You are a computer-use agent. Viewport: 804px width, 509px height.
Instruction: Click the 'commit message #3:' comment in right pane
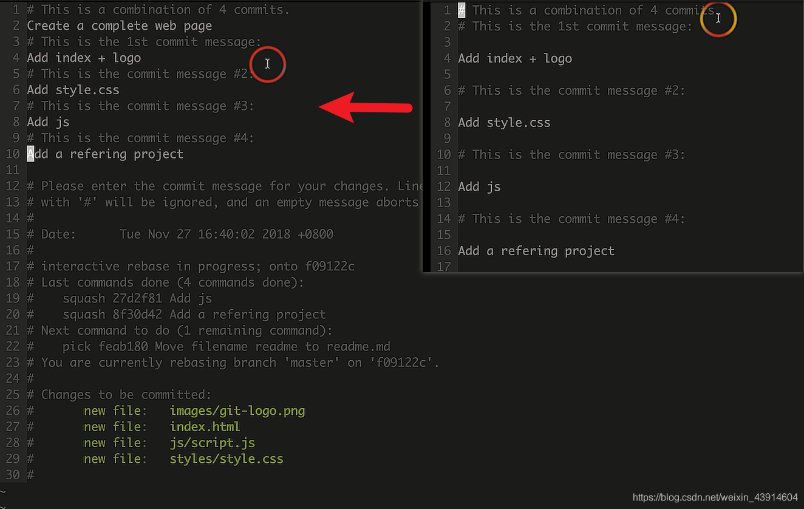(x=571, y=155)
